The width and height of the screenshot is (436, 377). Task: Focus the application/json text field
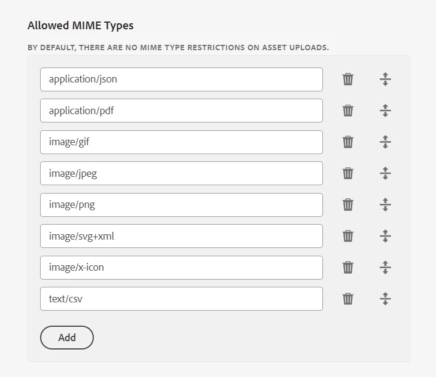pyautogui.click(x=181, y=79)
